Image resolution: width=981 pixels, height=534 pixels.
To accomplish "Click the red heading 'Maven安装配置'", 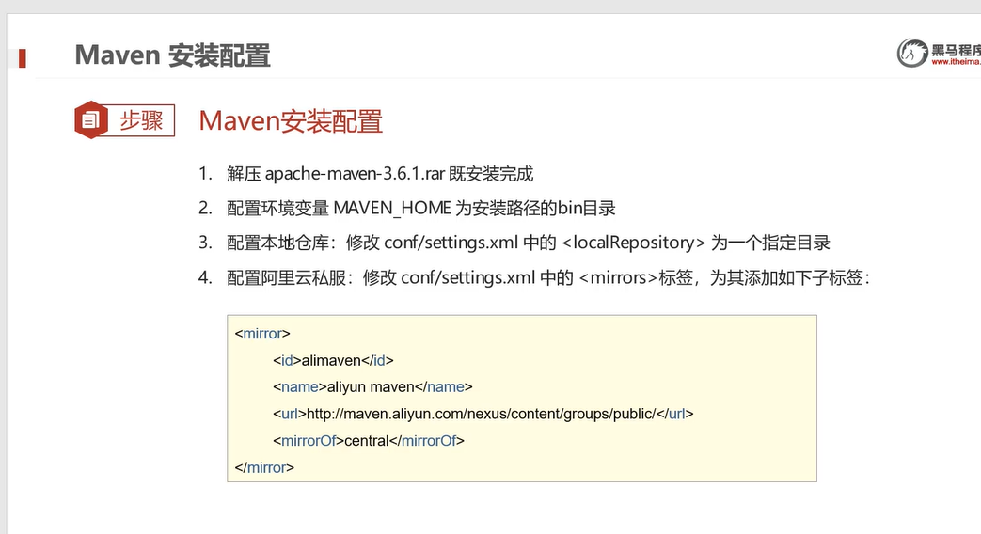I will coord(291,120).
